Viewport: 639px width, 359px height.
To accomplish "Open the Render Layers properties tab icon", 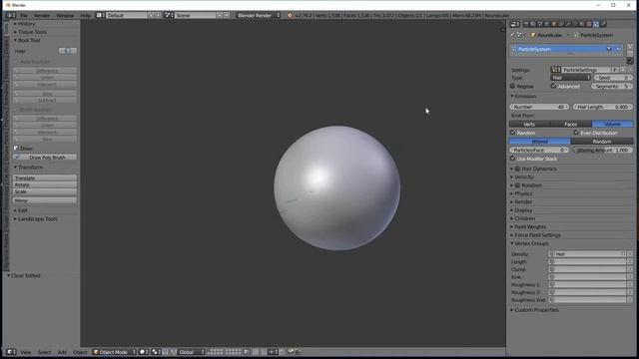I will (x=533, y=24).
